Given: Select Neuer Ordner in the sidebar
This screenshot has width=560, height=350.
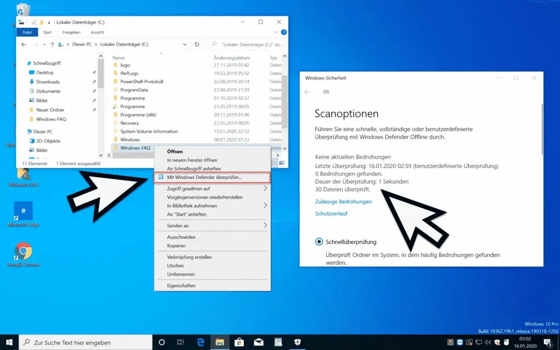Looking at the screenshot, I should (50, 109).
